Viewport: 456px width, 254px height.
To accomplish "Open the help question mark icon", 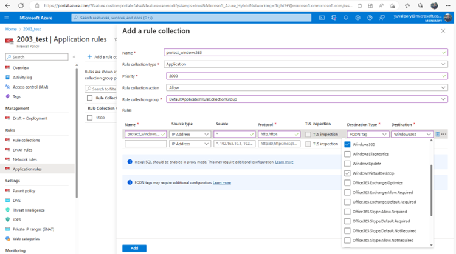I will [370, 18].
